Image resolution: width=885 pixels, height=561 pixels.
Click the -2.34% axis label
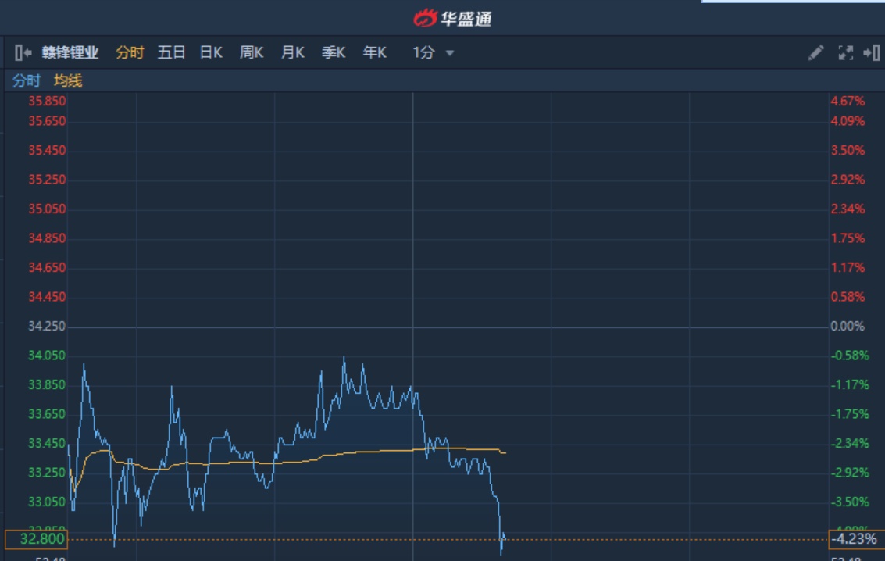(x=849, y=444)
